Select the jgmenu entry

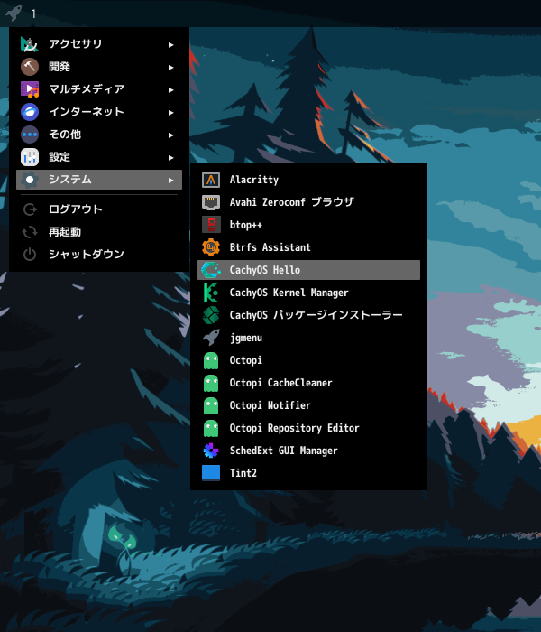pos(308,338)
